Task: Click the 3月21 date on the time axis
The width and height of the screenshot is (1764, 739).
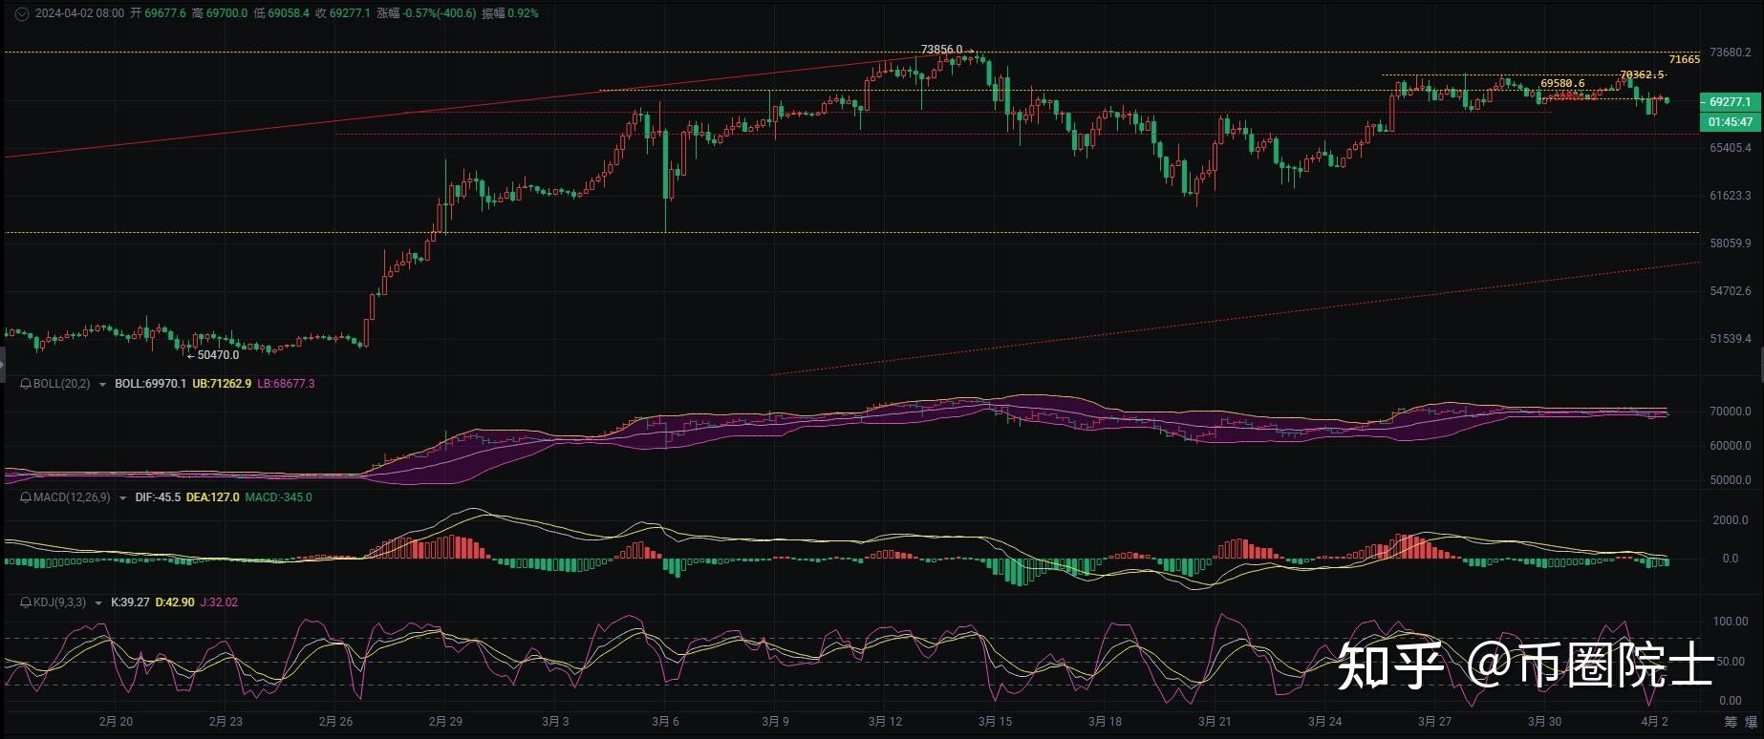Action: [1215, 722]
